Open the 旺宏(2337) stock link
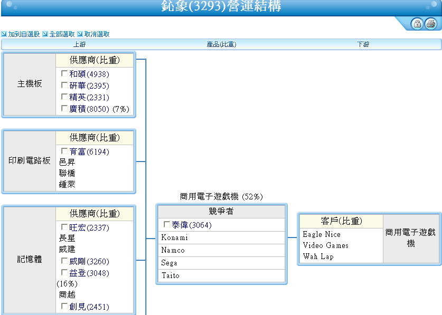442x315 pixels. click(x=89, y=227)
